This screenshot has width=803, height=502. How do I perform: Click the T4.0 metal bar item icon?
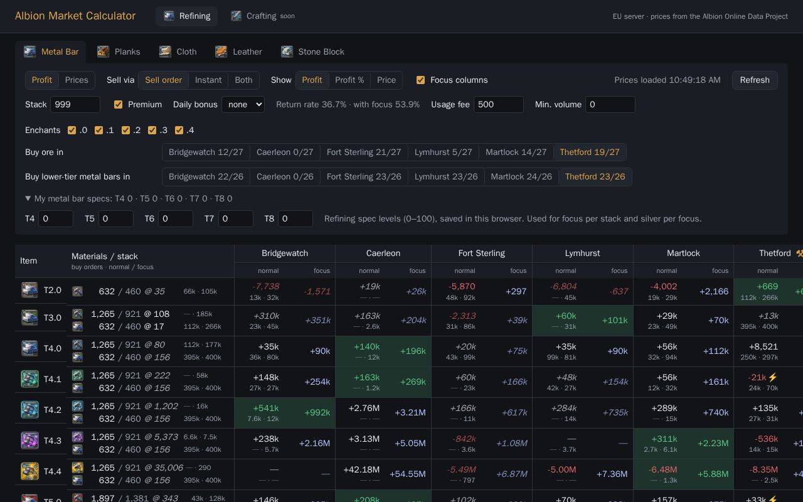[29, 348]
